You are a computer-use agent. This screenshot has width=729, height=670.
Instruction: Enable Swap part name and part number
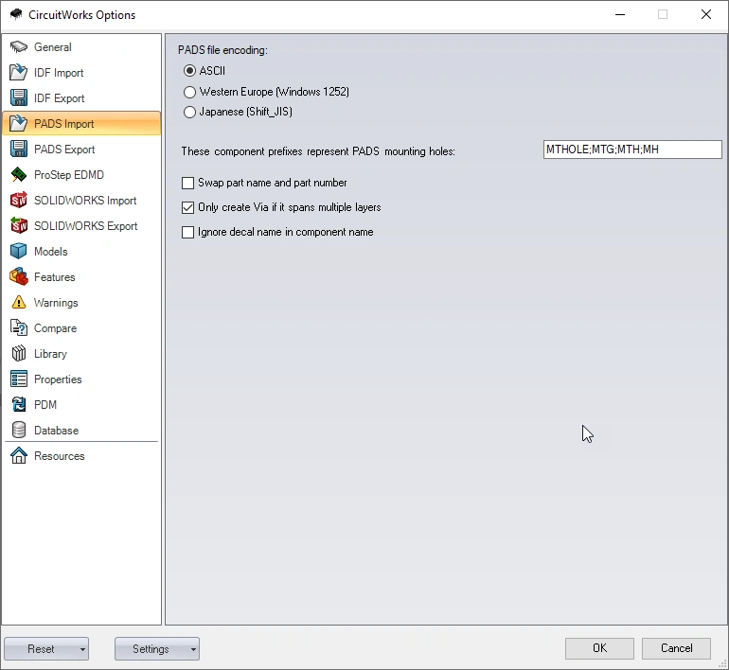(x=187, y=183)
